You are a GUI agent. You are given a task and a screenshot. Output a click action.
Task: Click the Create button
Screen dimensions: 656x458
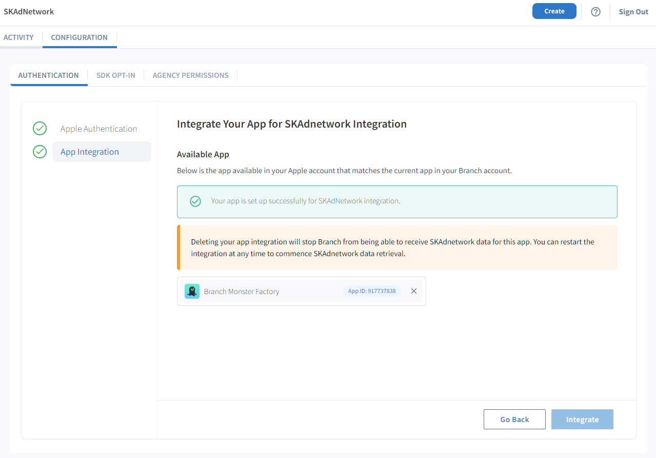click(554, 11)
